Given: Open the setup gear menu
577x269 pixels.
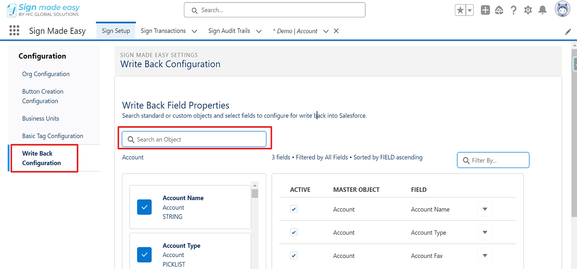Looking at the screenshot, I should [x=528, y=10].
